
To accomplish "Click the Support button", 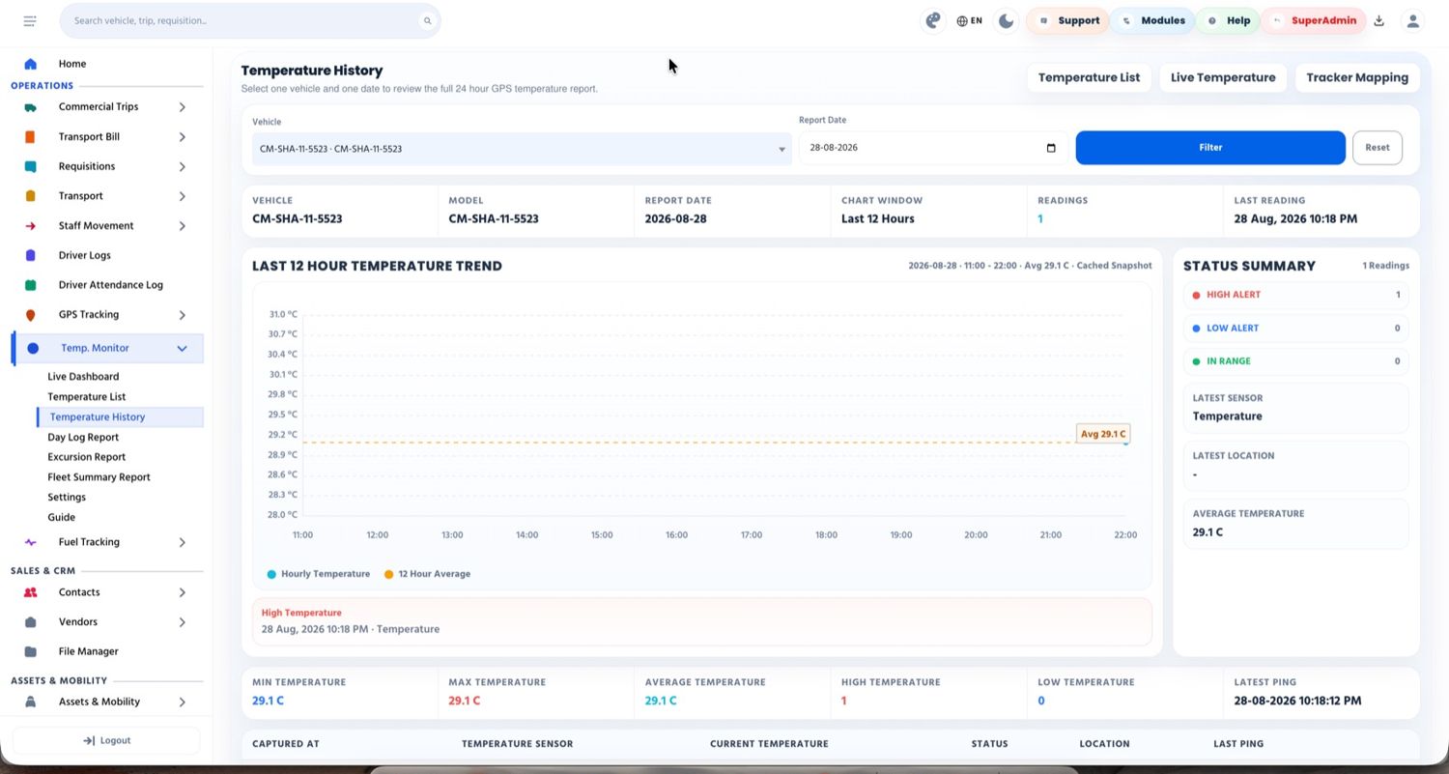I will (x=1067, y=20).
